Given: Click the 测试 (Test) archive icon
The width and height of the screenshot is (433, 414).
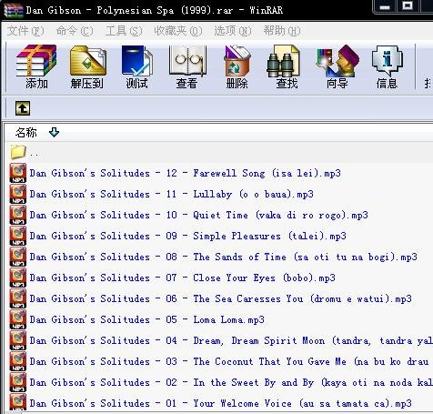Looking at the screenshot, I should [x=137, y=66].
